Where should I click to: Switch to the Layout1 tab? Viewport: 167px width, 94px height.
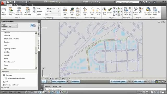66,79
